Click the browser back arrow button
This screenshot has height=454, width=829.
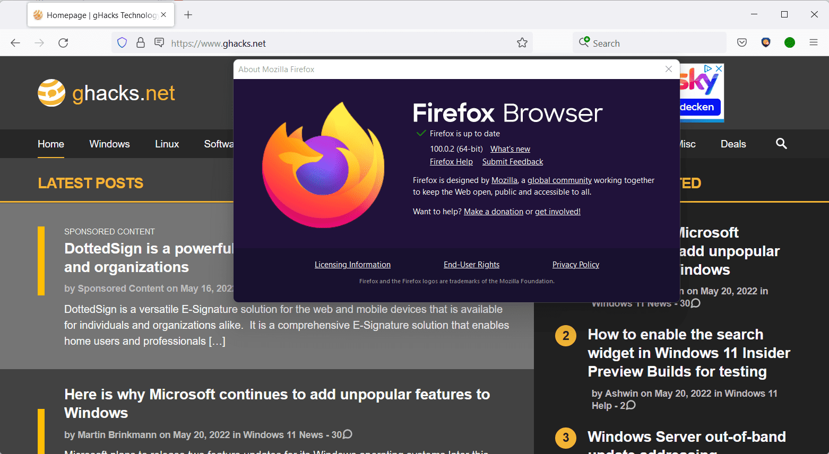coord(15,43)
